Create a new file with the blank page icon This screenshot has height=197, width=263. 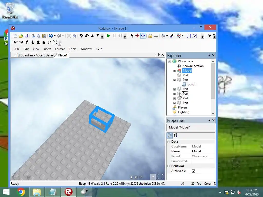(15, 36)
